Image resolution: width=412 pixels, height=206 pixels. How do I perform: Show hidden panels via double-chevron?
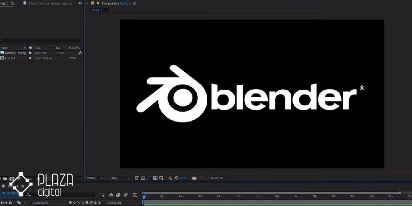pyautogui.click(x=80, y=3)
